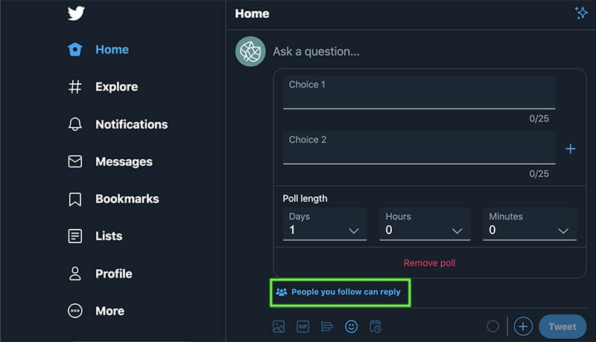Open the Hours poll length dropdown
Image resolution: width=596 pixels, height=342 pixels.
point(425,224)
